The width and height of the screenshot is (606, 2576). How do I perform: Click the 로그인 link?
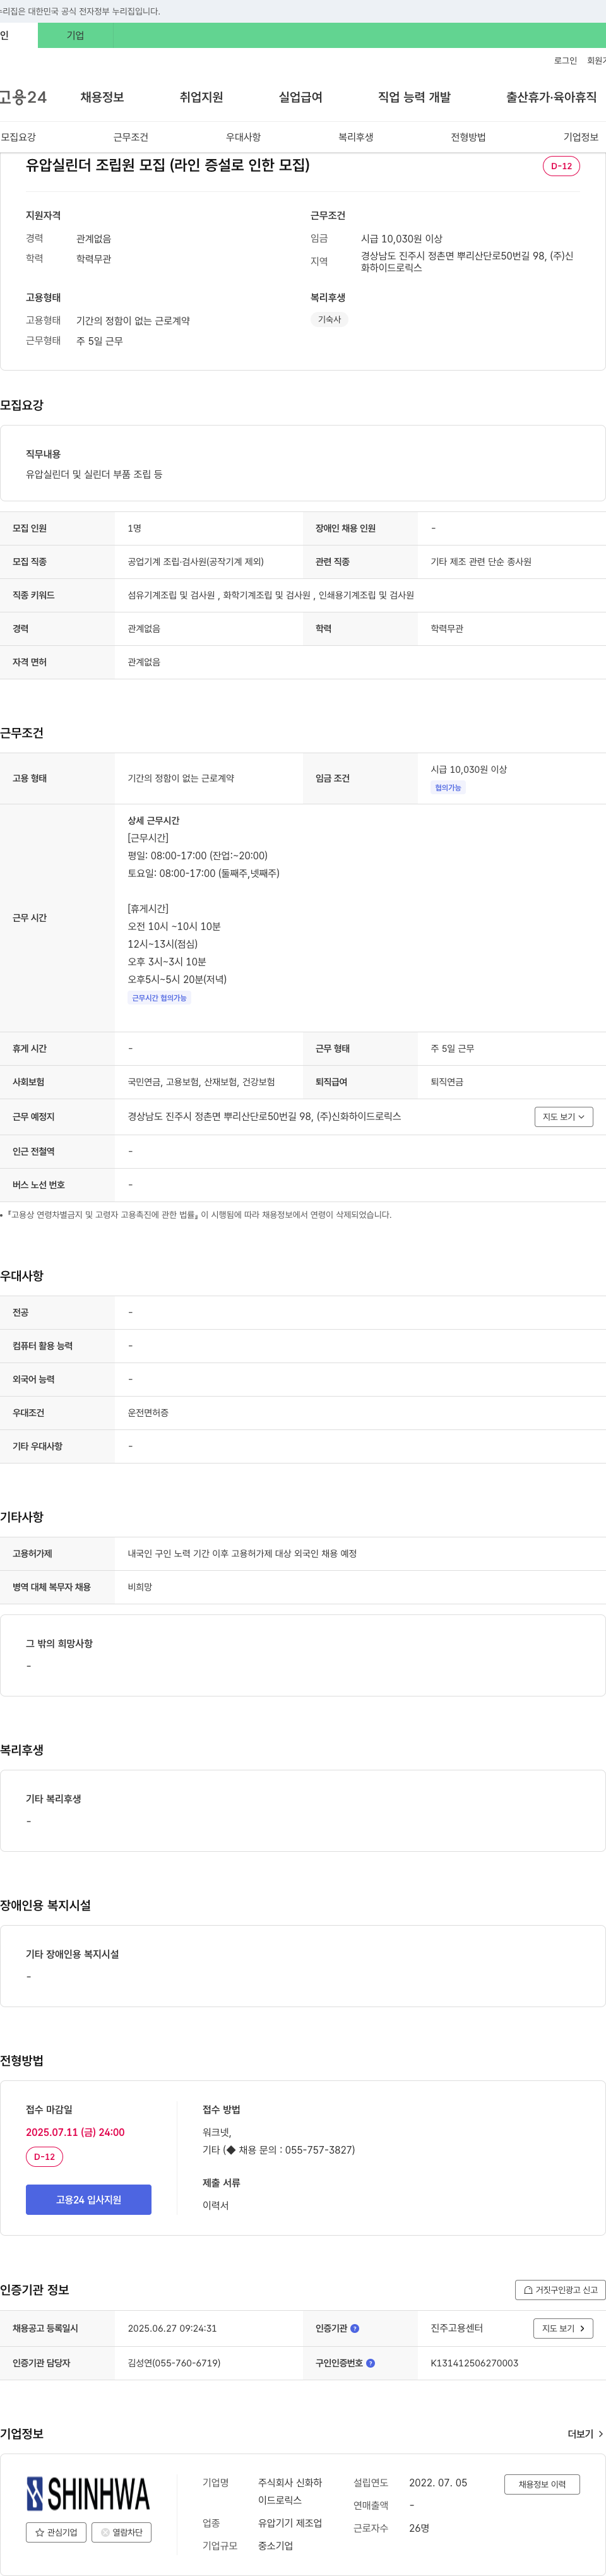pyautogui.click(x=565, y=61)
